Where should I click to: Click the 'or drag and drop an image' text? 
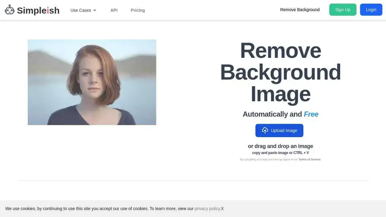coord(280,146)
